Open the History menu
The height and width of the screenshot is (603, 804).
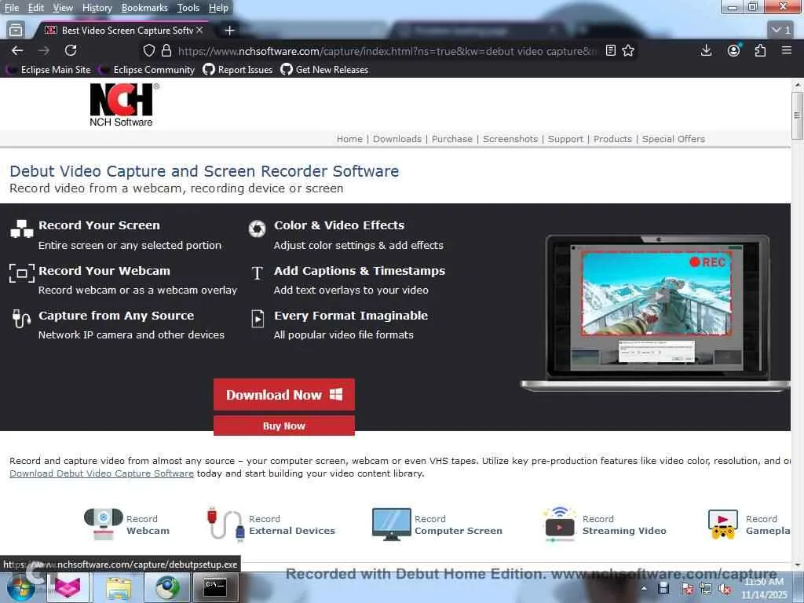[97, 8]
